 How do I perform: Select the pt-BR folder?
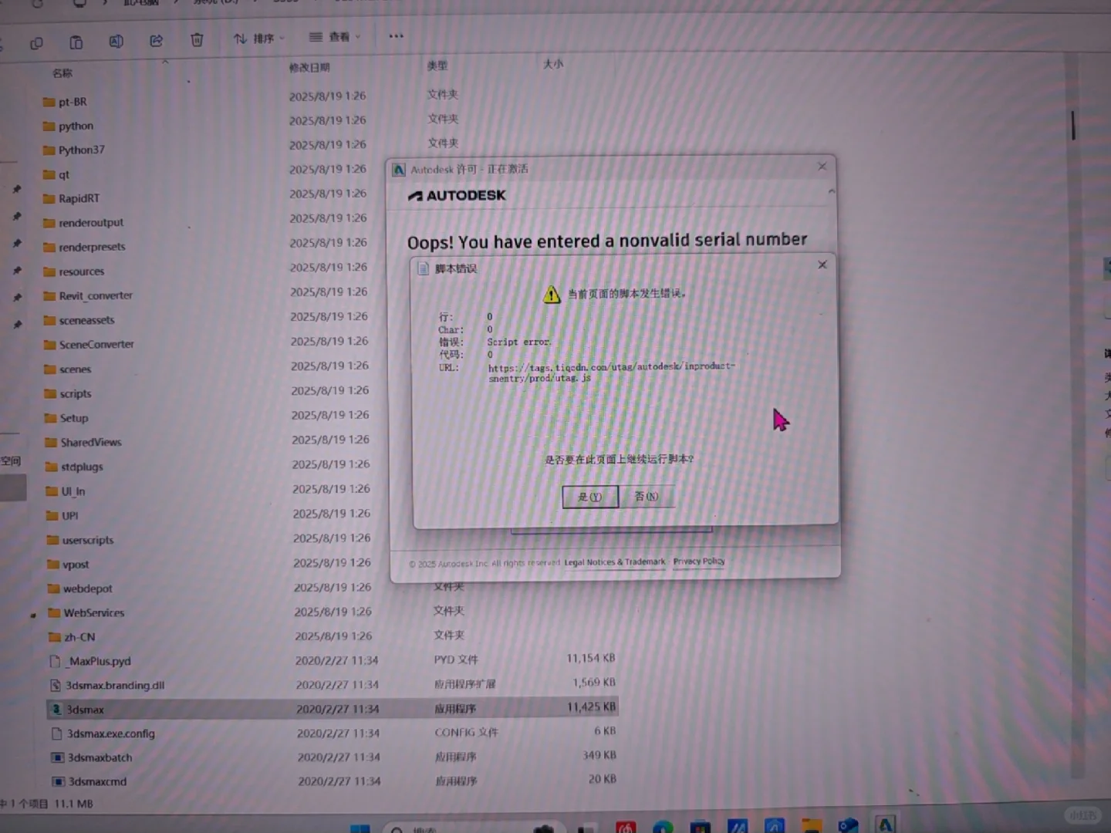(73, 102)
